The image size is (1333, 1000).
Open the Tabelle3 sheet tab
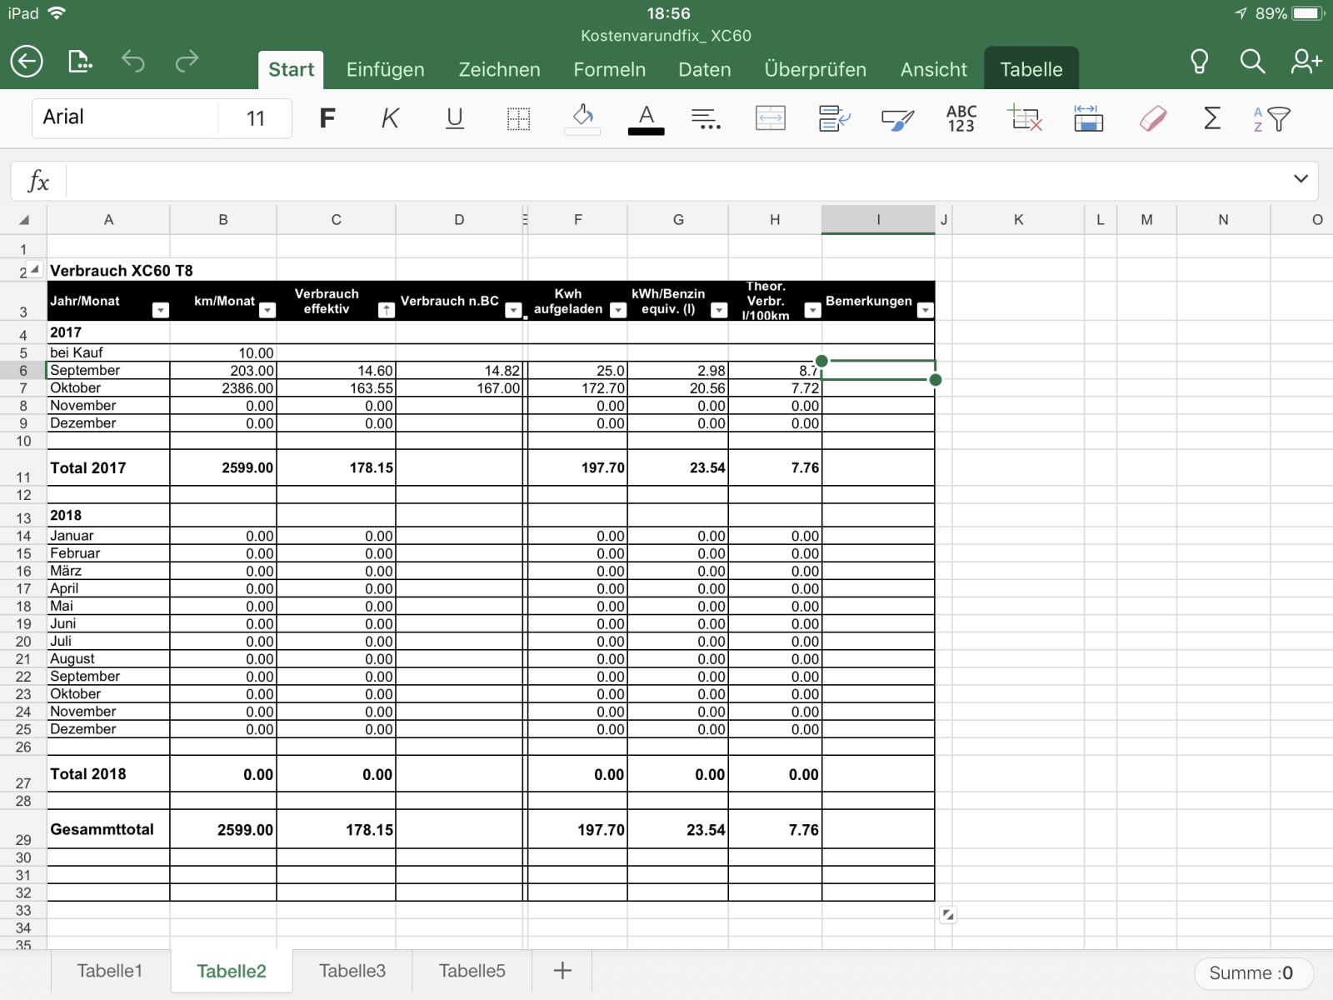[x=352, y=971]
